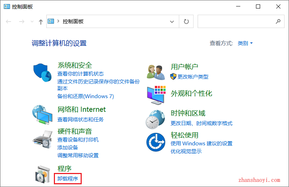
Task: Click 优化视觉显示 link
Action: click(186, 151)
